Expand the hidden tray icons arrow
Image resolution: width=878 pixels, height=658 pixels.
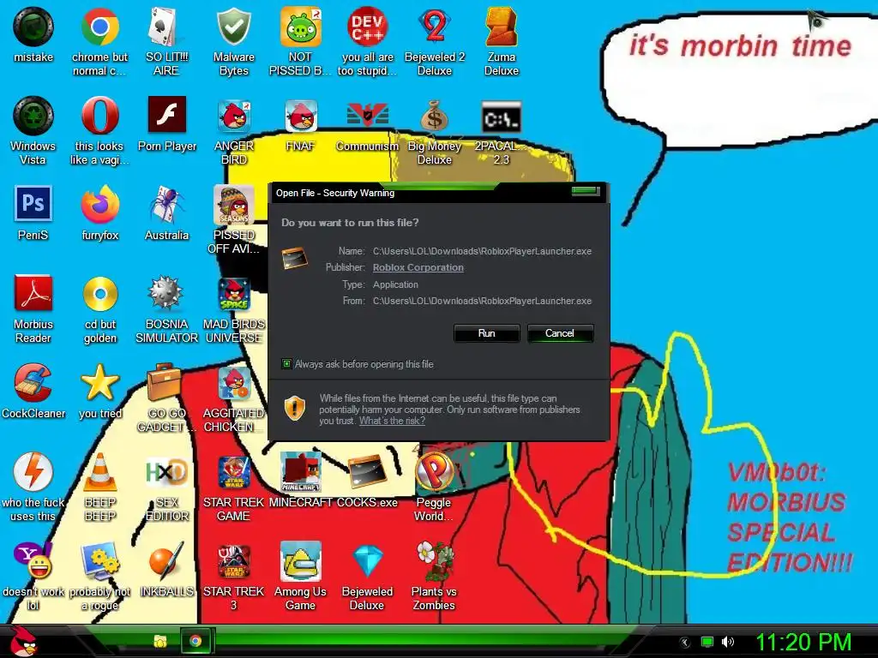684,643
